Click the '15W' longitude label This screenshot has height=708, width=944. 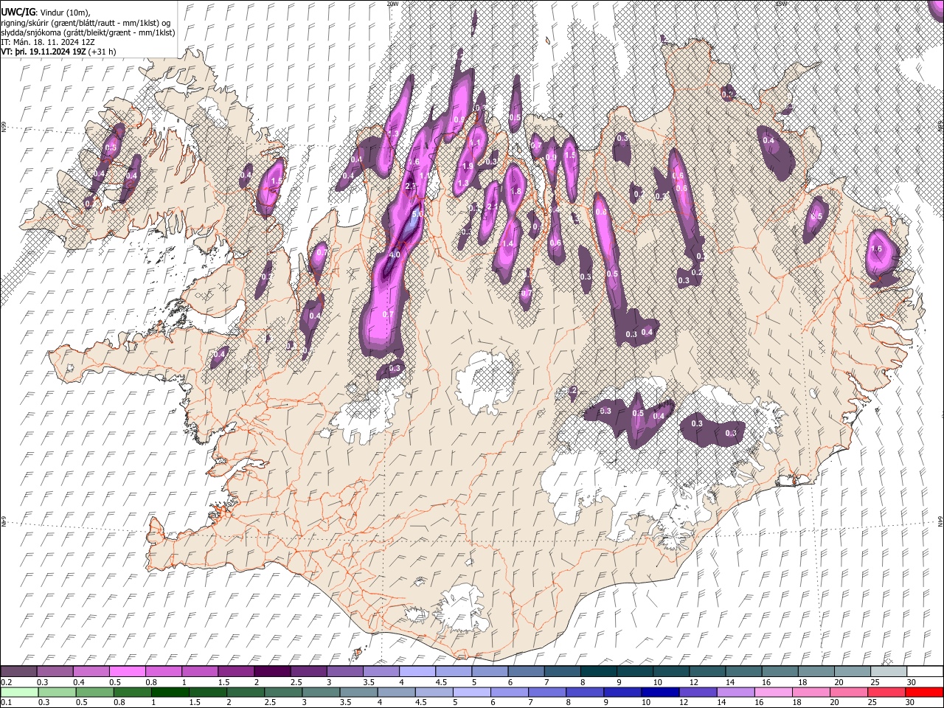781,4
